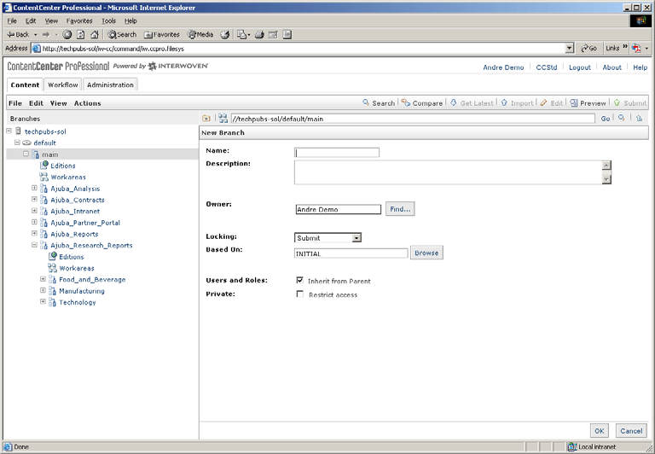Click magnifier icon right of Go link
The width and height of the screenshot is (655, 454).
[622, 119]
